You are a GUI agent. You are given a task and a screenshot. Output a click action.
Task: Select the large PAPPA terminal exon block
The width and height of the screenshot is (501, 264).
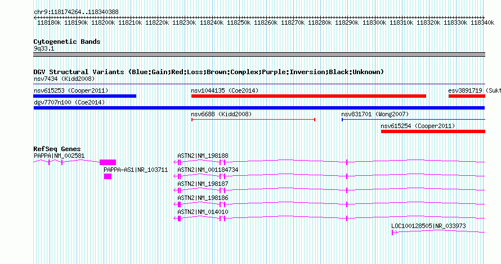point(108,162)
